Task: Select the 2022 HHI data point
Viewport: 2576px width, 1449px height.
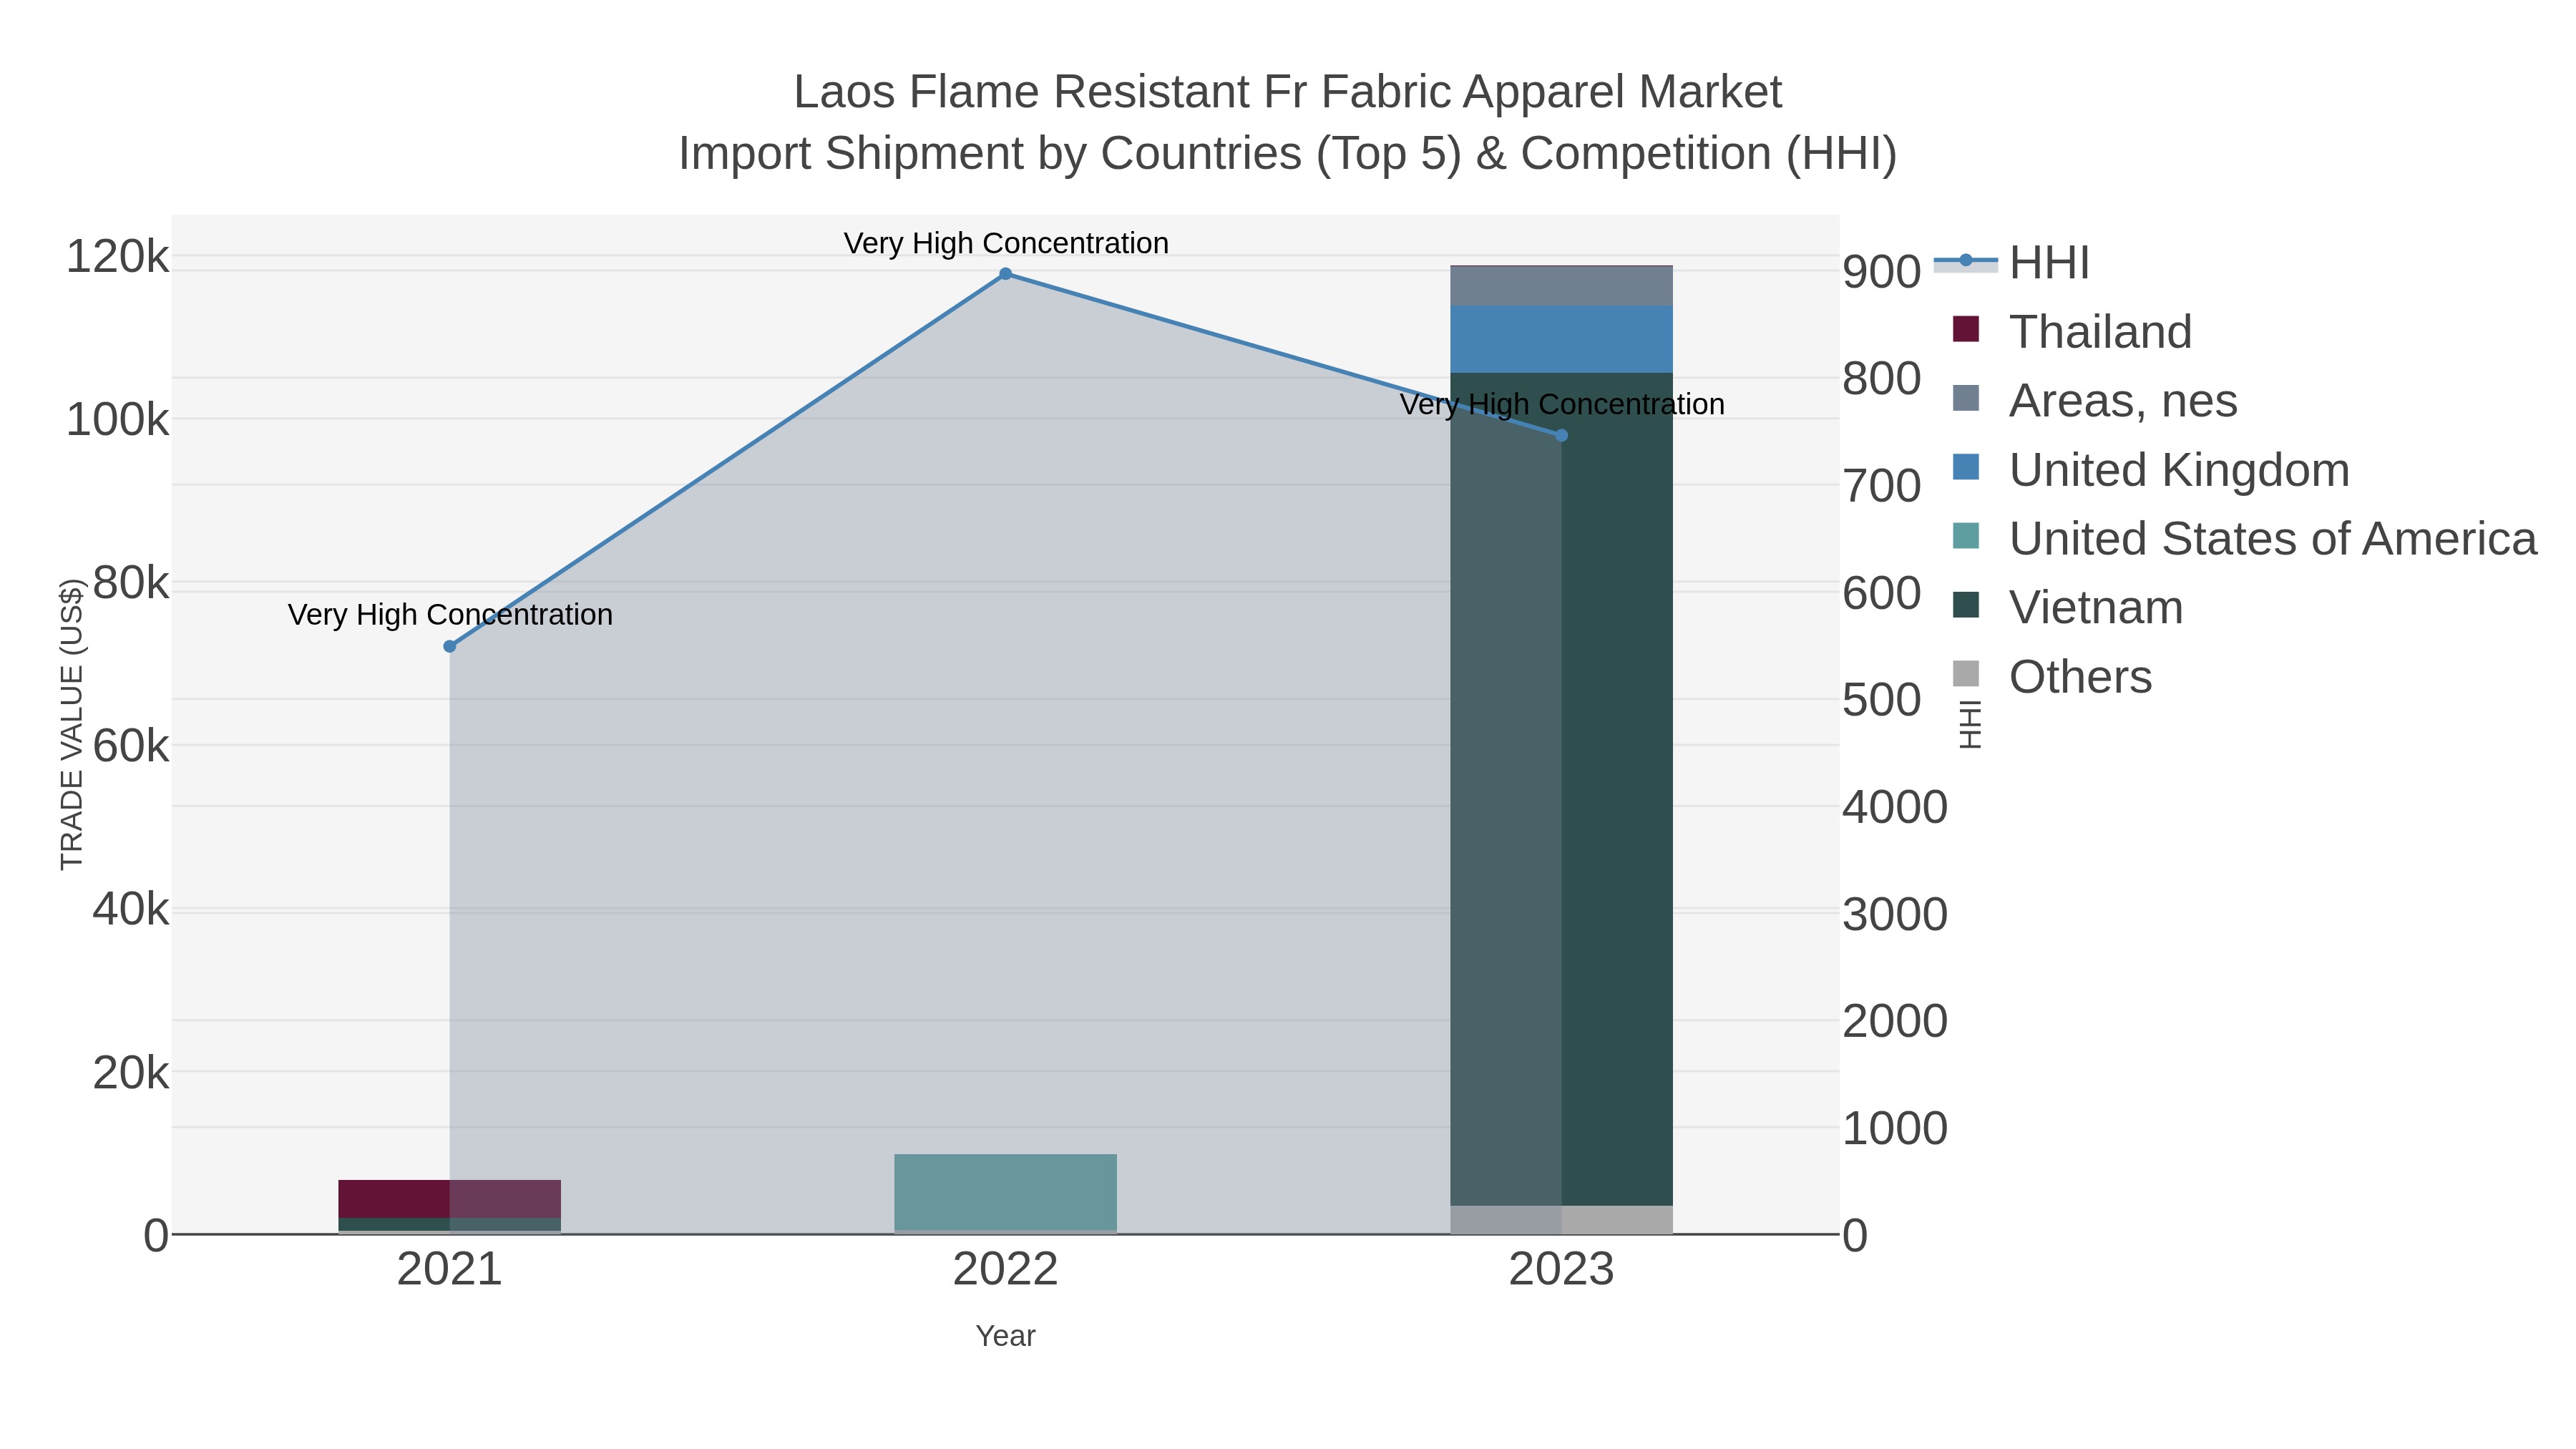Action: [x=1006, y=274]
